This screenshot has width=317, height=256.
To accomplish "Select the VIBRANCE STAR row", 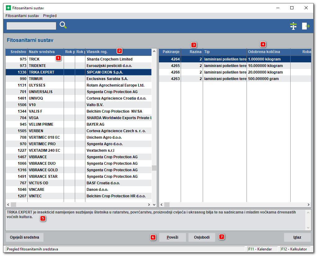I will point(79,176).
